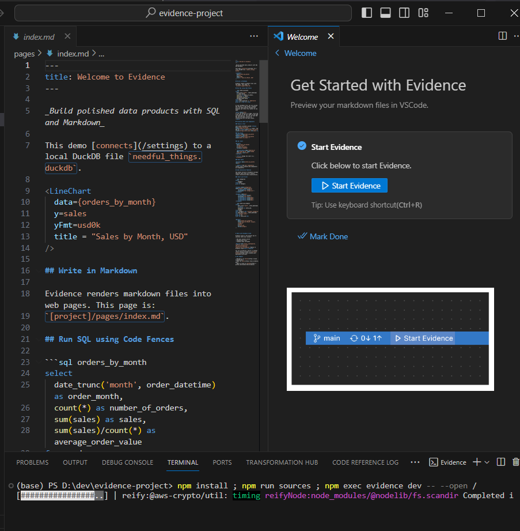Kill the terminal with trash icon
The image size is (520, 531).
515,462
